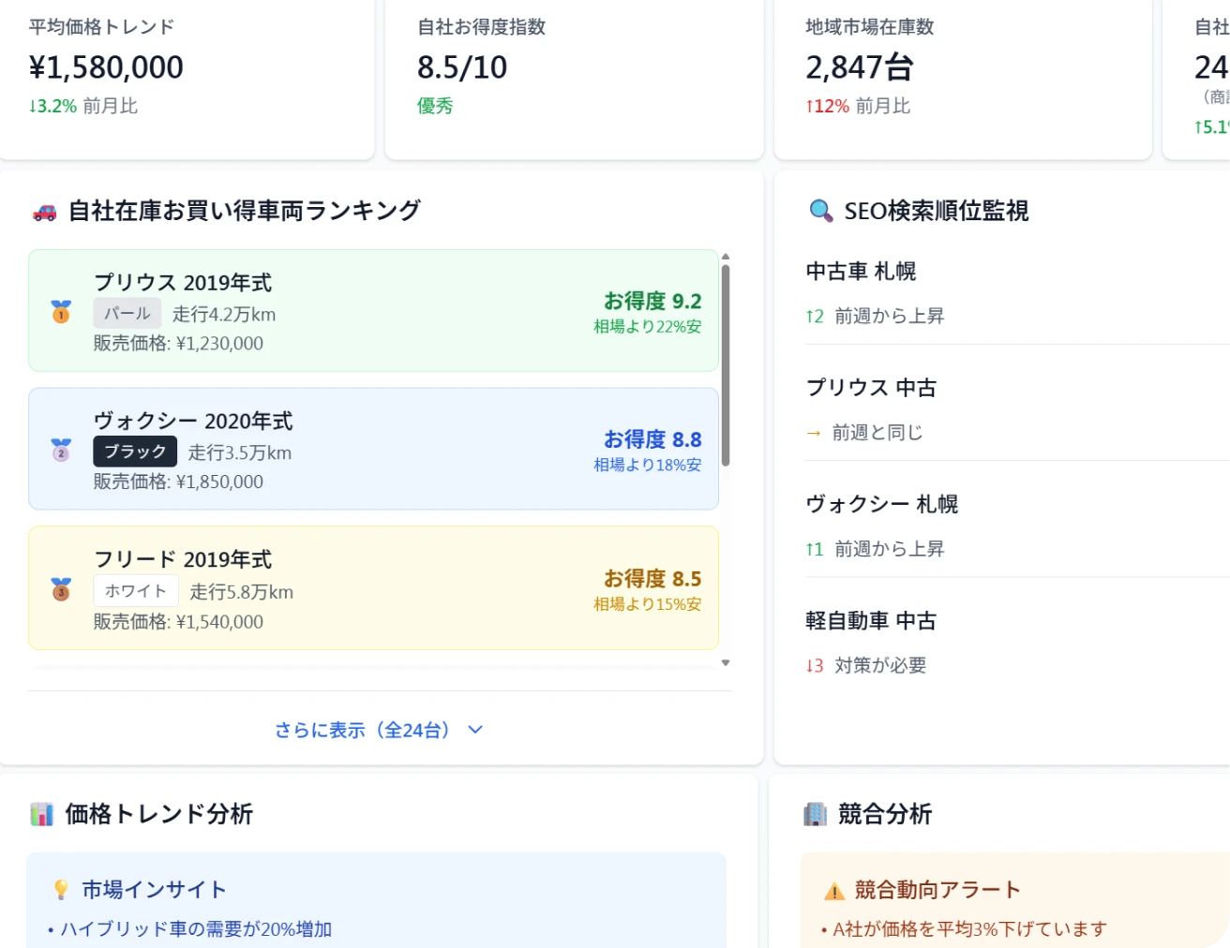This screenshot has height=948, width=1230.
Task: Select the ホワイト color tag
Action: pos(136,591)
